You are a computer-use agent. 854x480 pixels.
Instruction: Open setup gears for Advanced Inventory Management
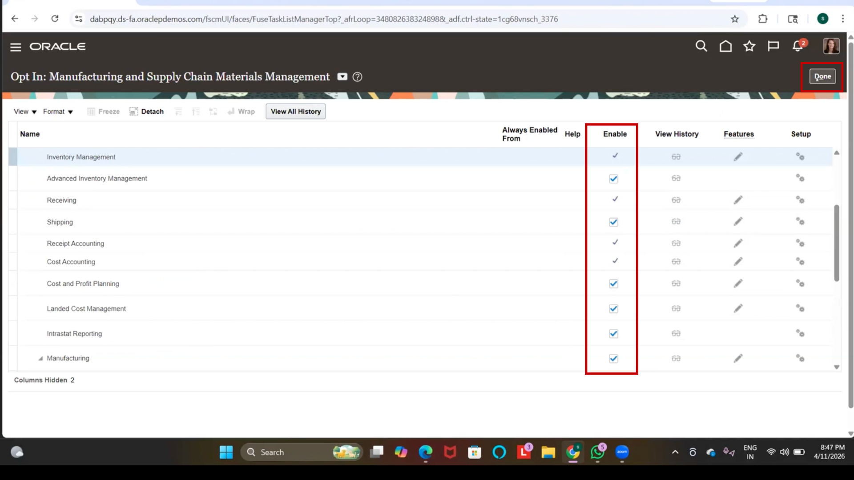[800, 178]
